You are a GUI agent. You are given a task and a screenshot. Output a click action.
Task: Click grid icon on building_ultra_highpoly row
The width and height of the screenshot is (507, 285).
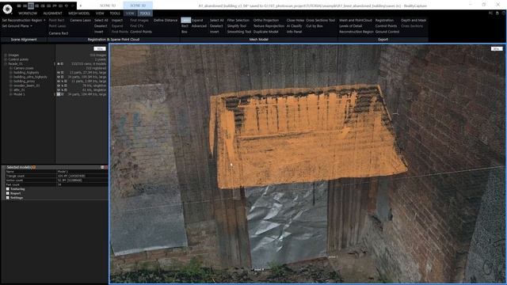pyautogui.click(x=63, y=77)
